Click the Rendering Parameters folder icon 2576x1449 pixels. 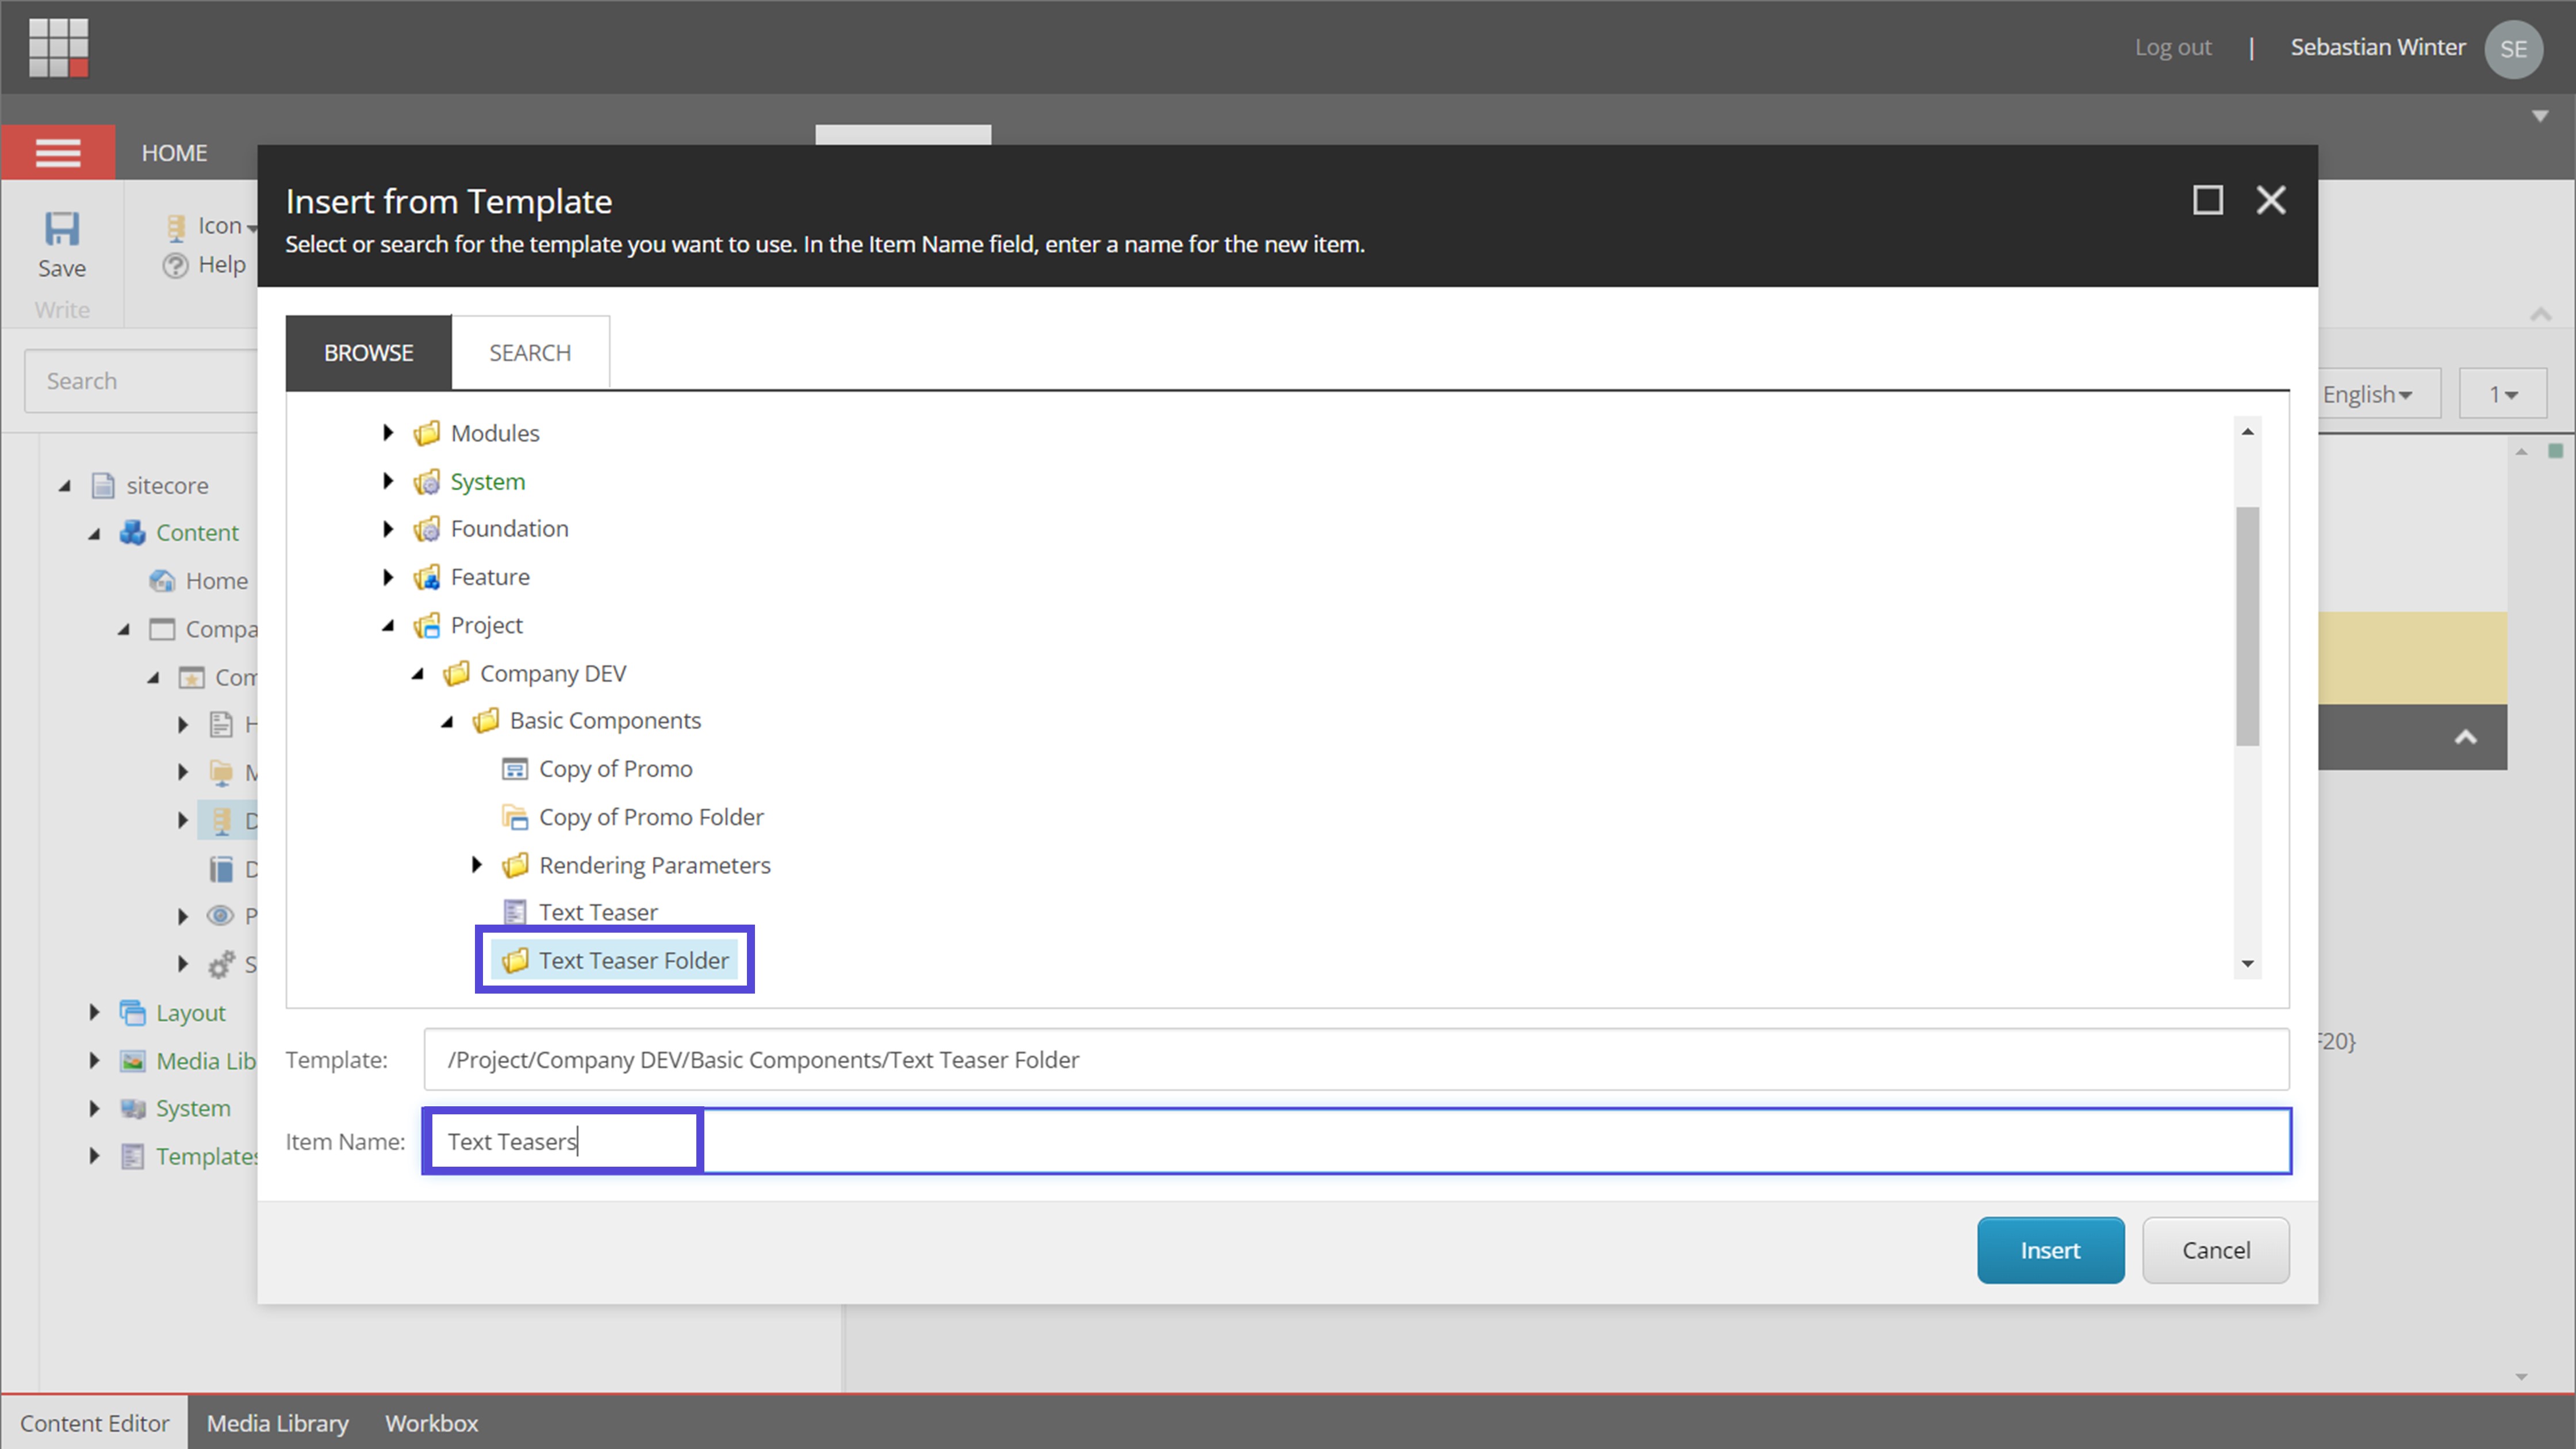(516, 865)
